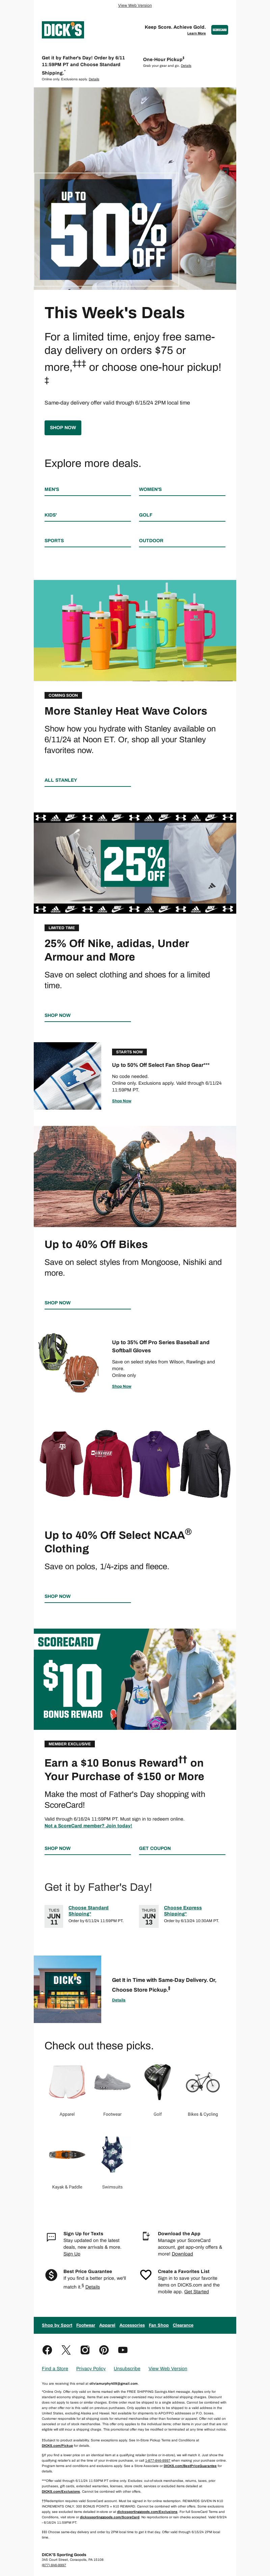Viewport: 270px width, 2576px height.
Task: Click Clearance in the green footer menu
Action: (183, 2325)
